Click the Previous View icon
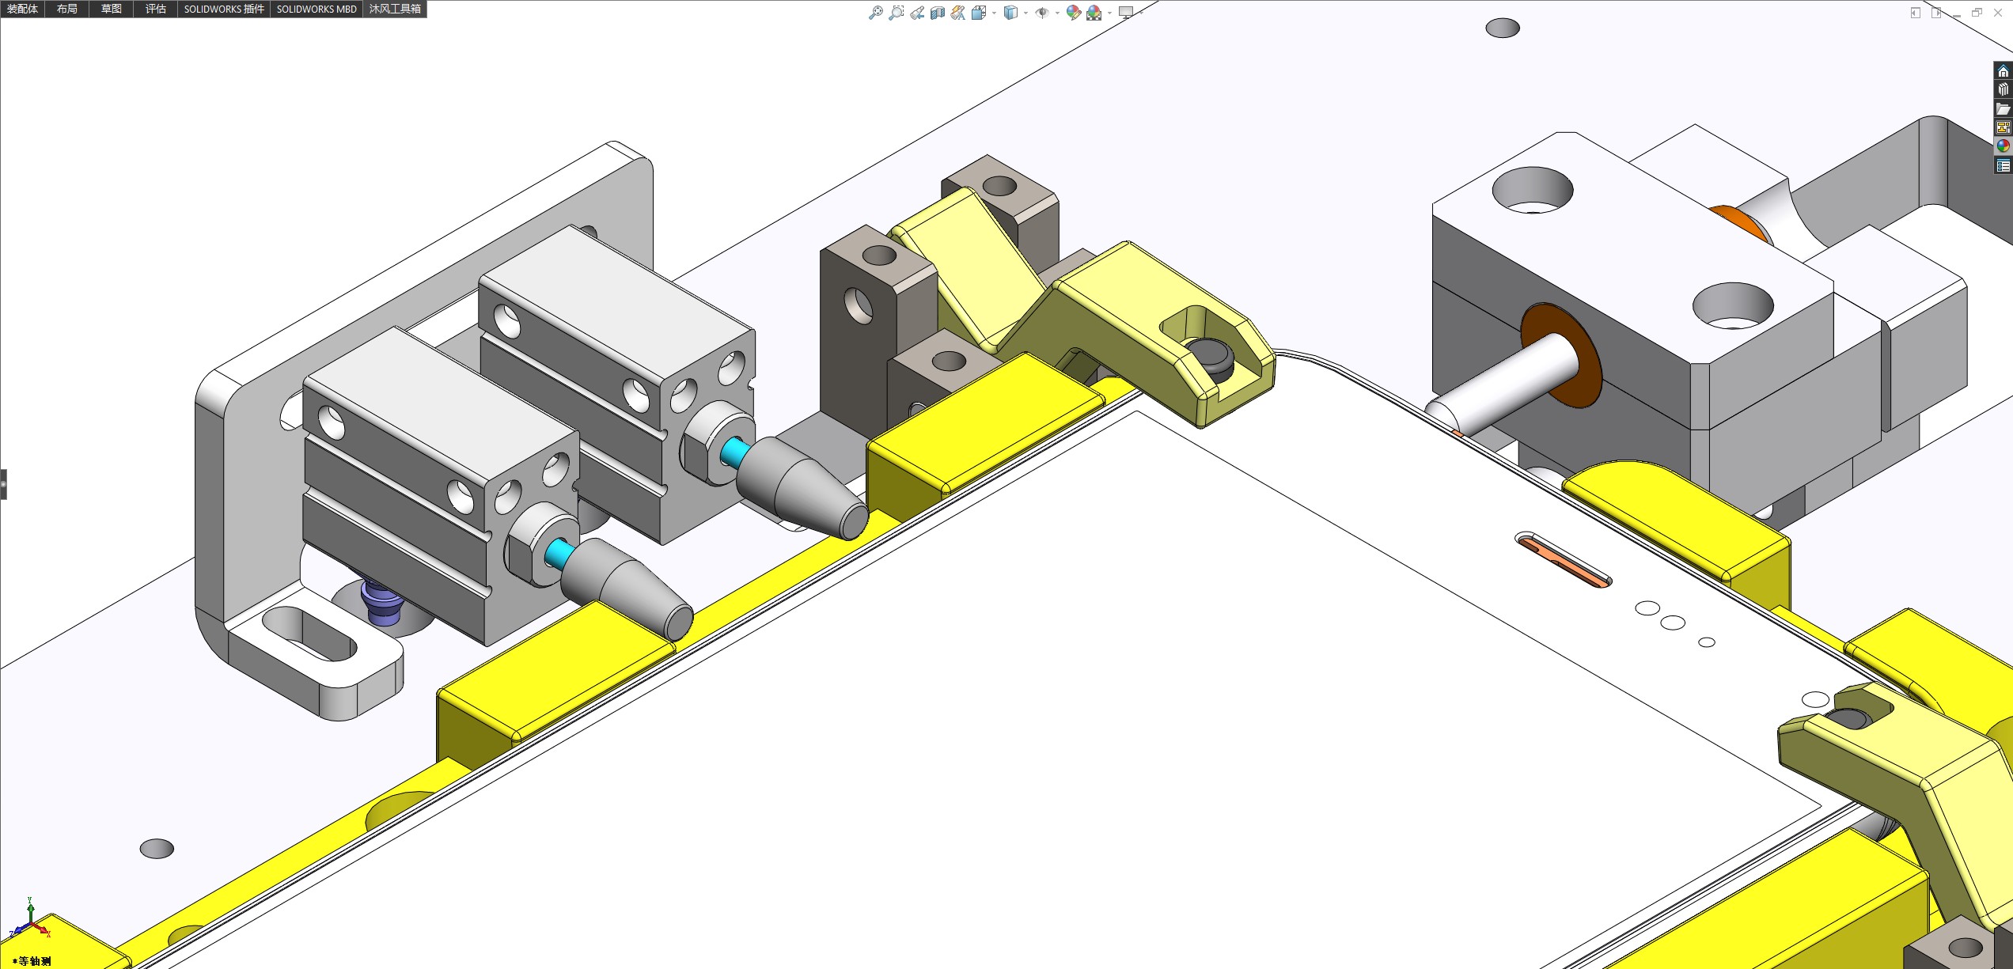2013x969 pixels. click(x=917, y=13)
